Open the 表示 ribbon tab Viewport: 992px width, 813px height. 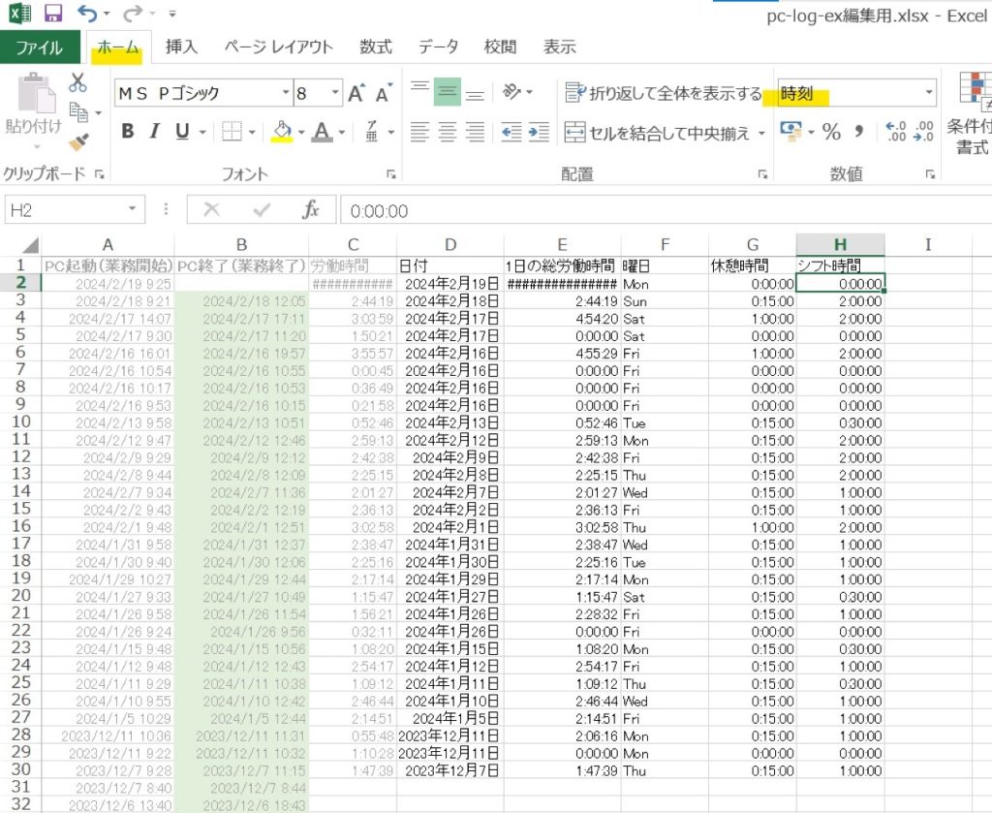[560, 47]
